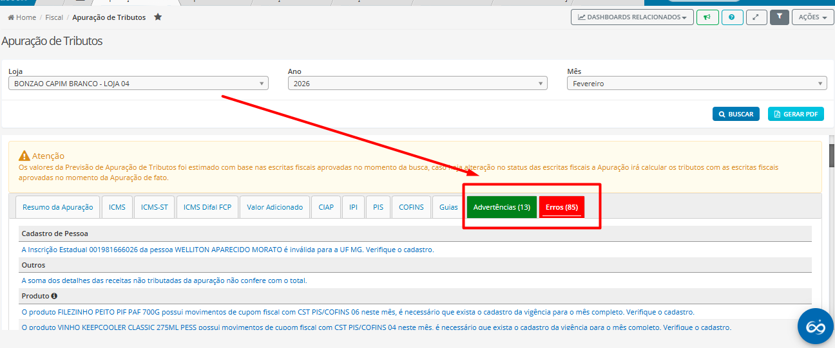
Task: Mark page as favorite with star icon
Action: [x=158, y=17]
